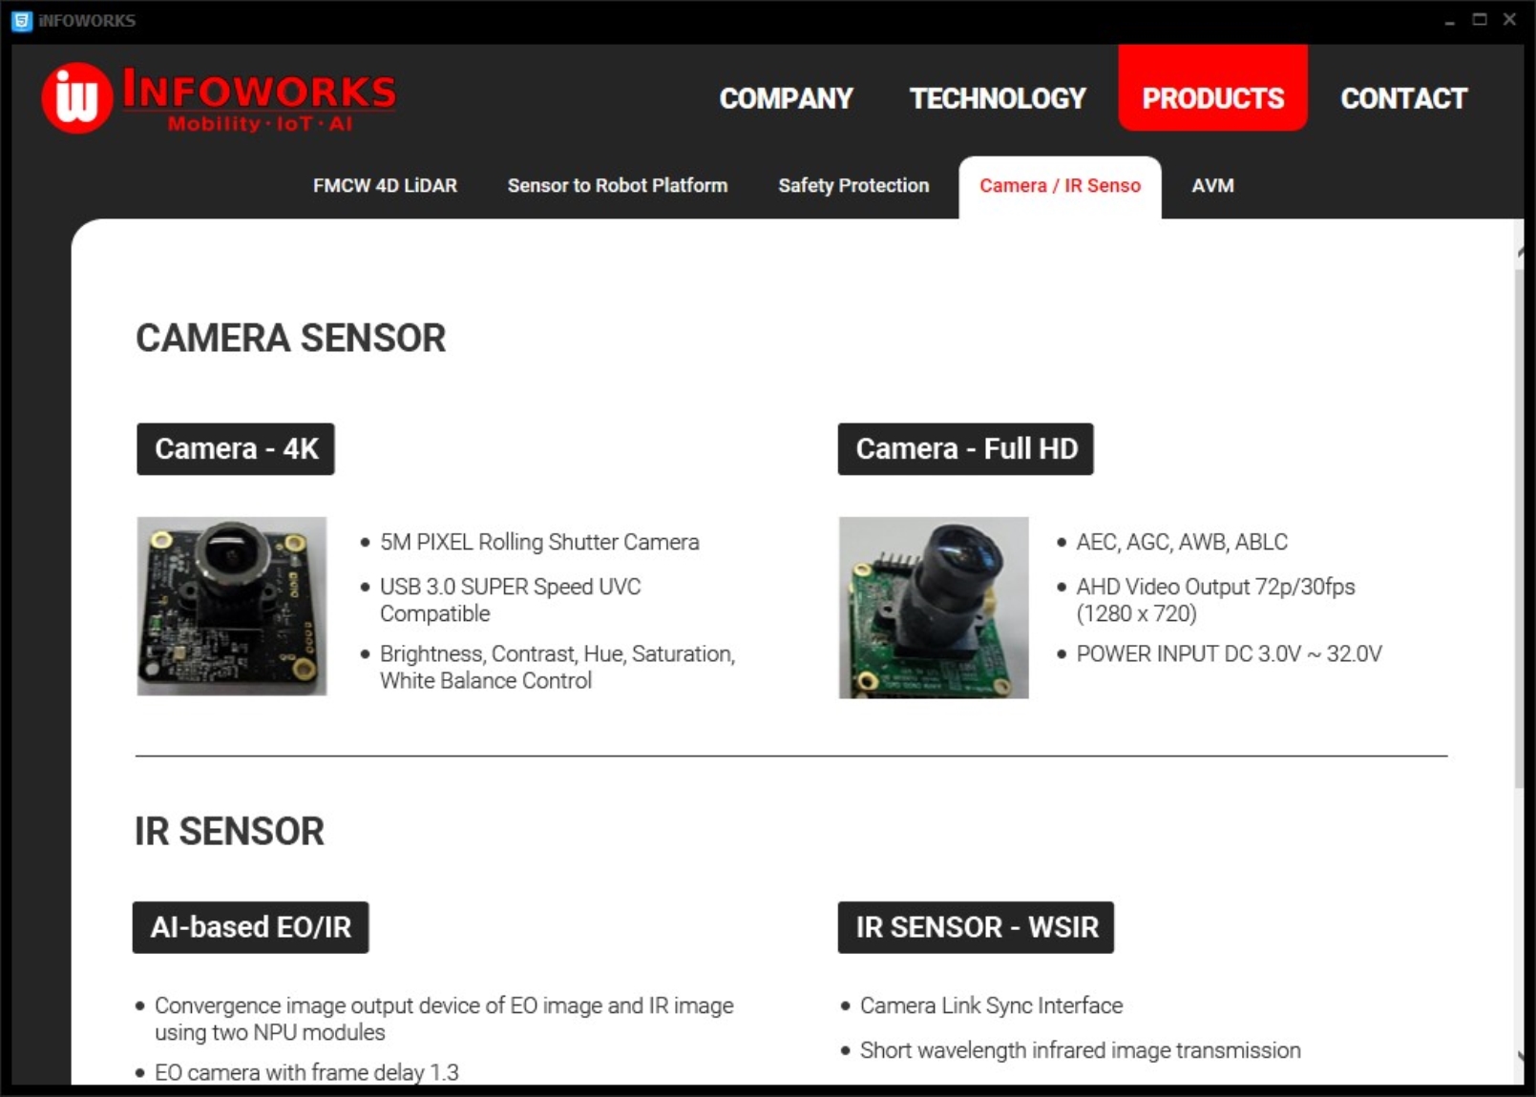The width and height of the screenshot is (1536, 1097).
Task: Open the TECHNOLOGY menu
Action: click(x=998, y=98)
